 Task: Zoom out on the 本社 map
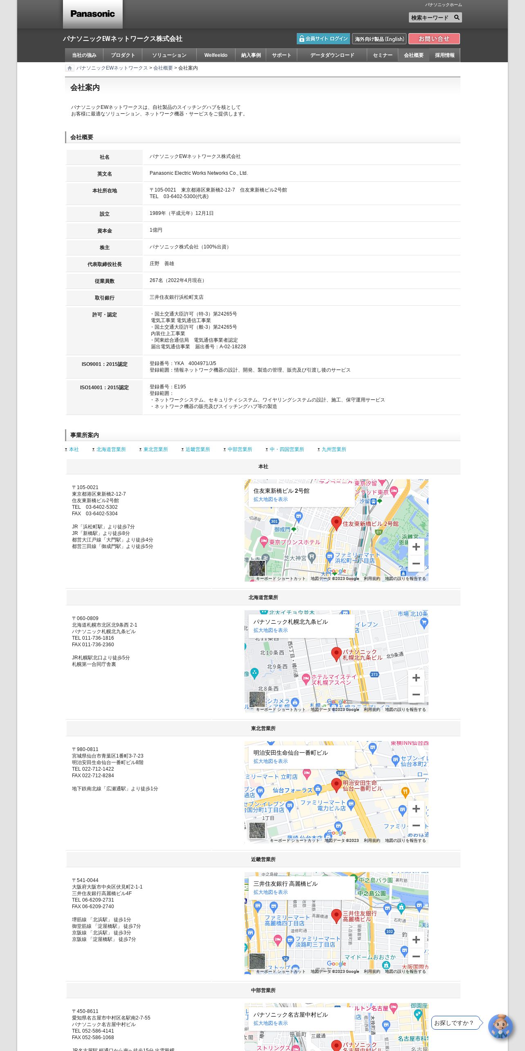[x=416, y=564]
